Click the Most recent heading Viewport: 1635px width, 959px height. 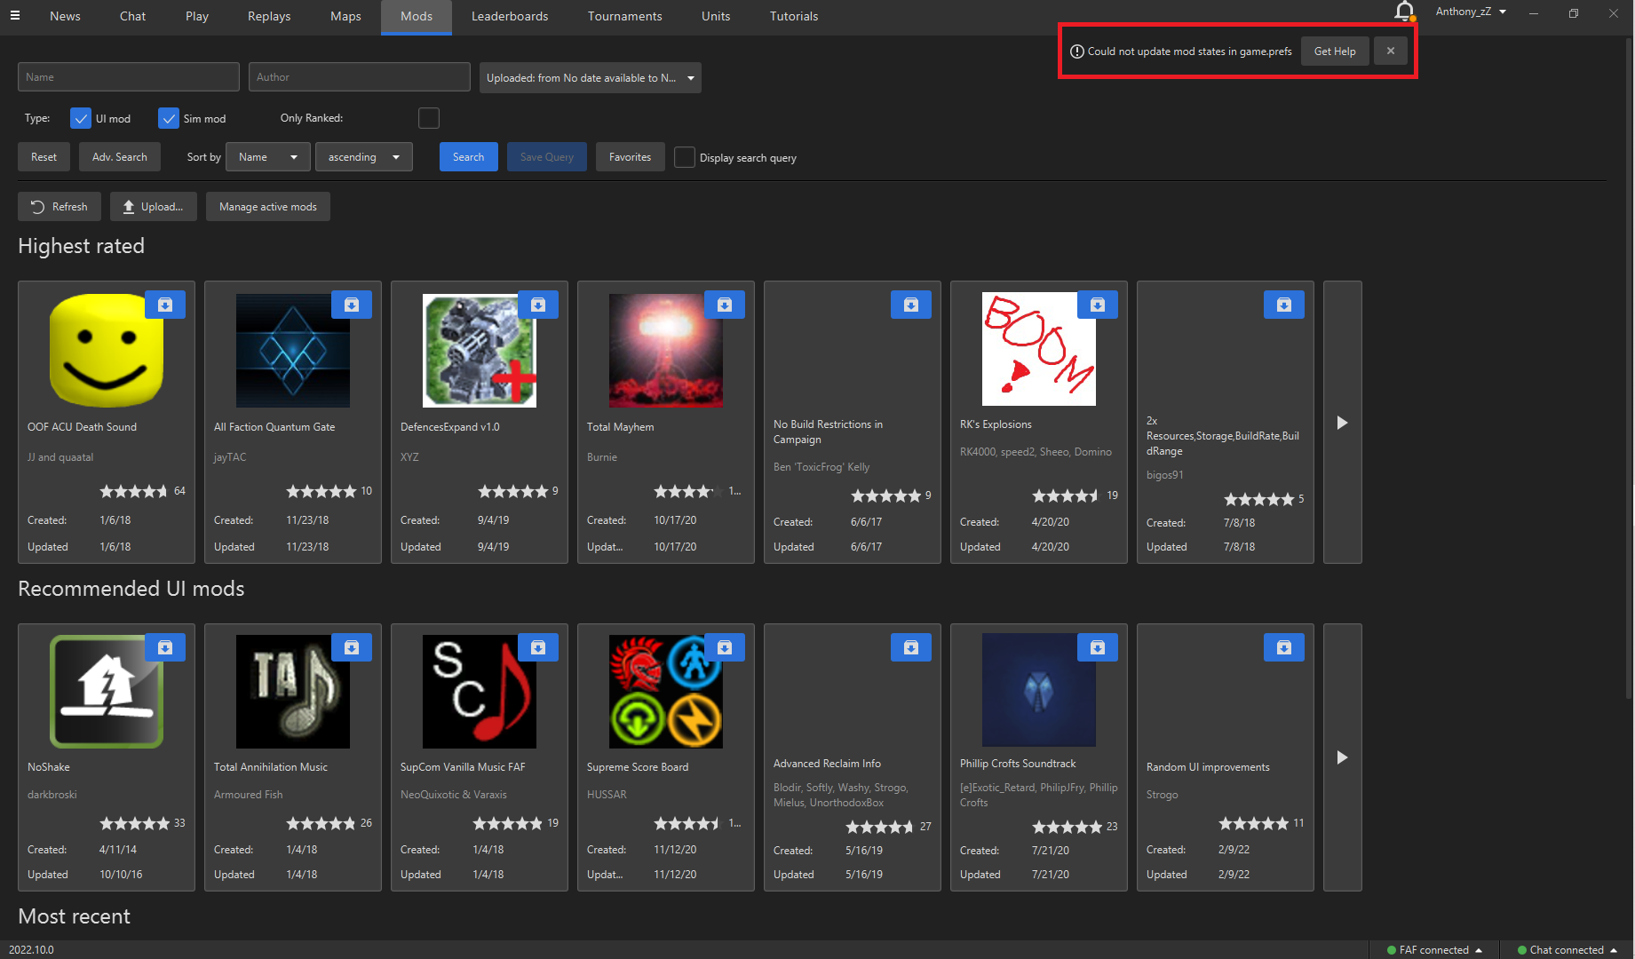74,916
